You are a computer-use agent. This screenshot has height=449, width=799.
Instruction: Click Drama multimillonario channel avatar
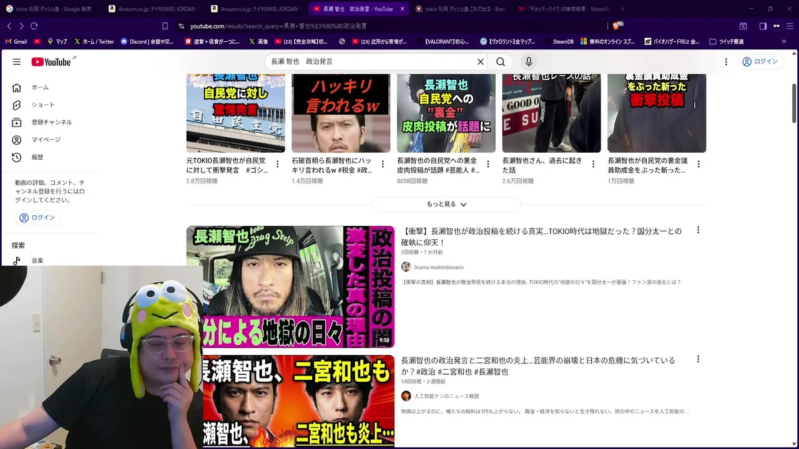[x=406, y=267]
